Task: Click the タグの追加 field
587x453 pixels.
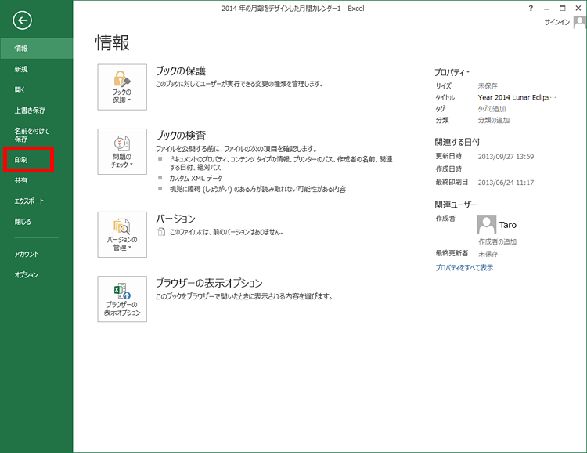Action: coord(492,109)
